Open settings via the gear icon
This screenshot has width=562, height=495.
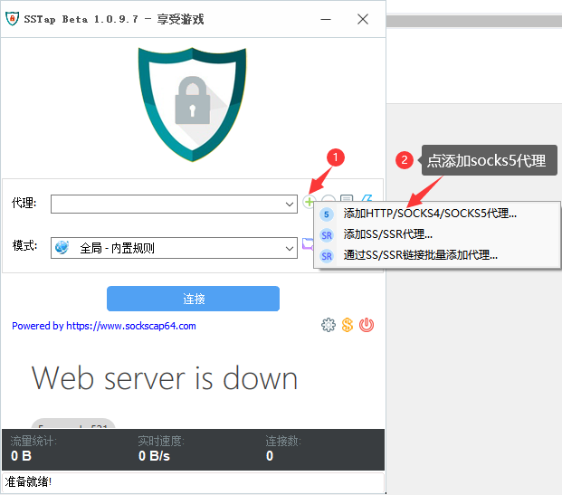point(329,325)
